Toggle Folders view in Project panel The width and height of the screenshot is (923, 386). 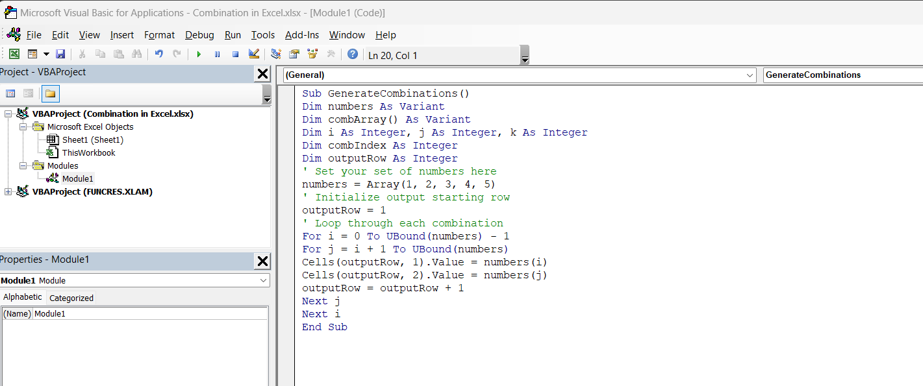tap(51, 94)
